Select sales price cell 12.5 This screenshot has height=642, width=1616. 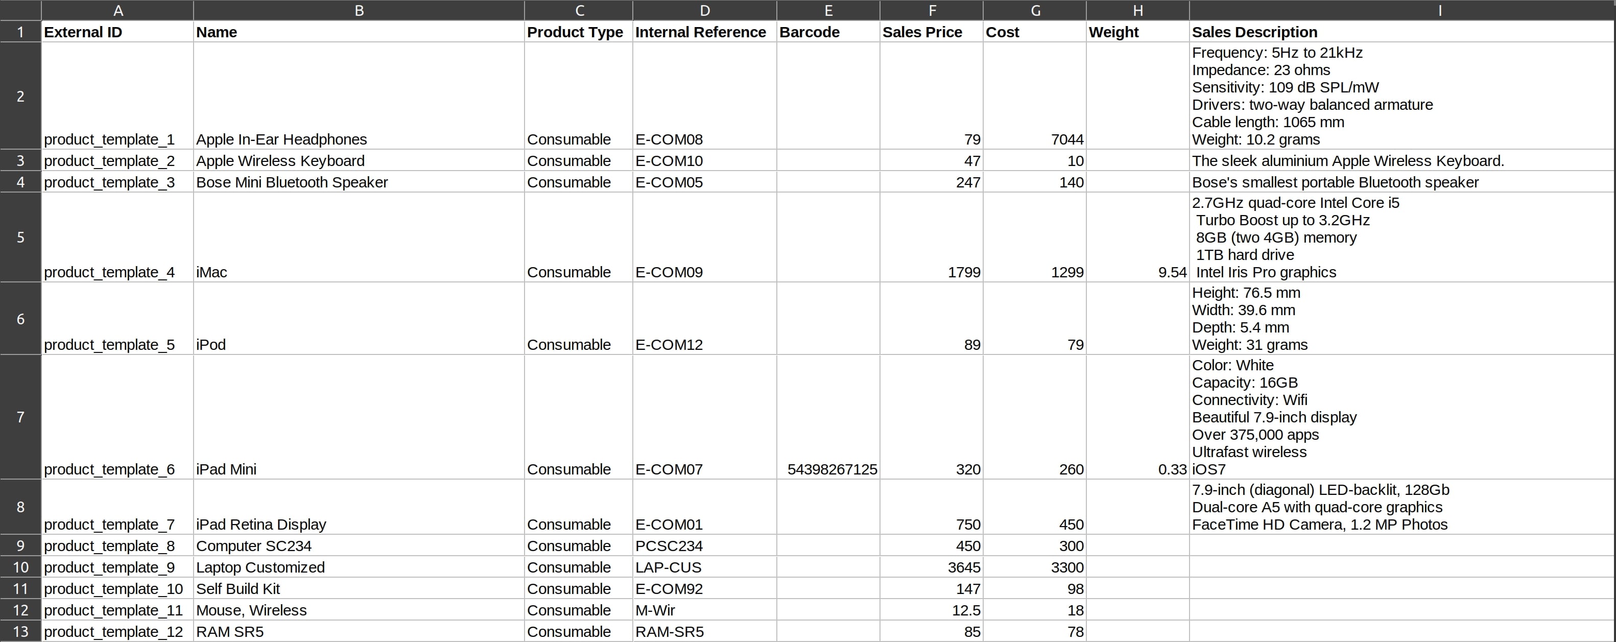tap(932, 609)
